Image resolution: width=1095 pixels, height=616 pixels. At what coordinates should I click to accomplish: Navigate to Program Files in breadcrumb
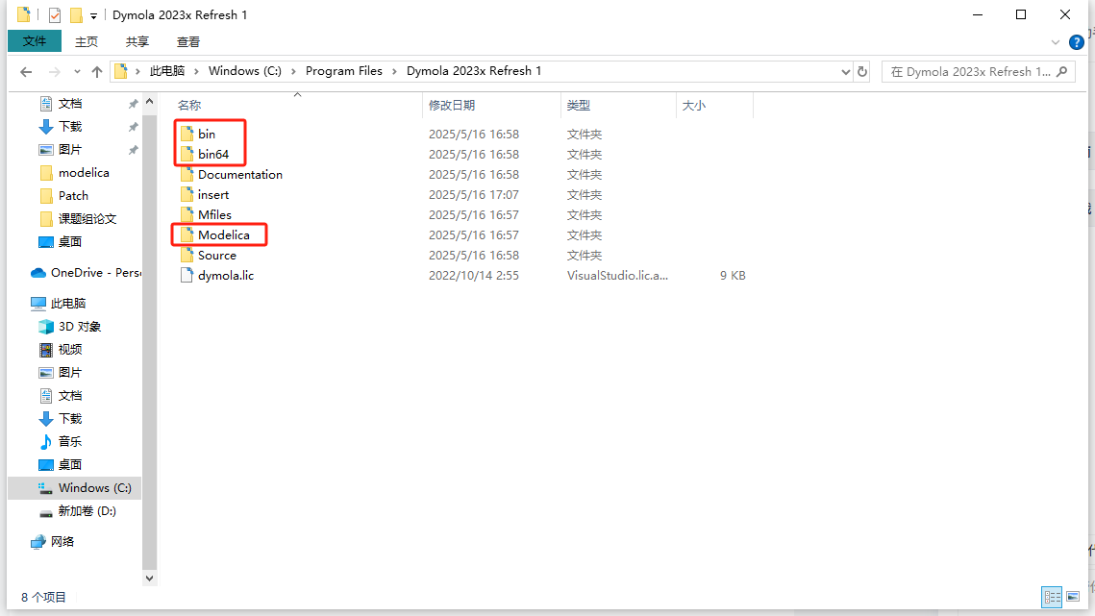click(343, 71)
